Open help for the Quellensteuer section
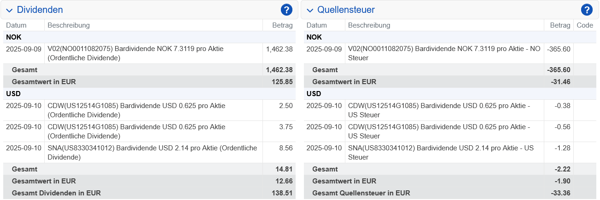This screenshot has width=600, height=200. [x=586, y=10]
